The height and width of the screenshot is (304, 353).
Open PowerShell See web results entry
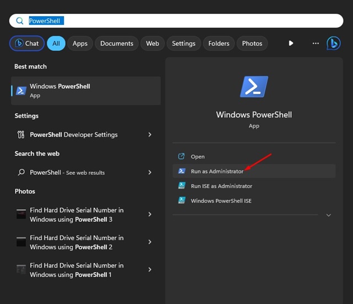point(86,173)
